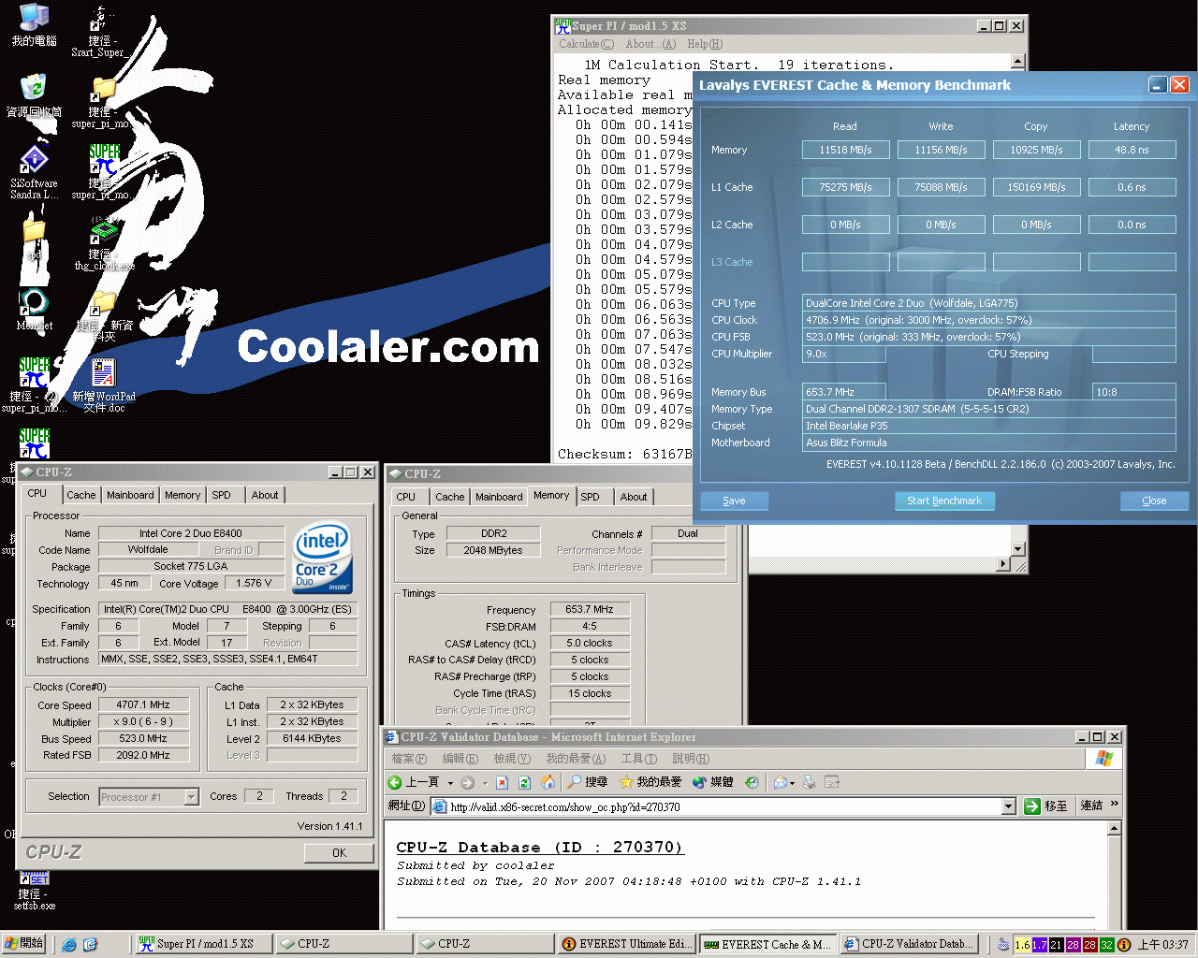Image resolution: width=1198 pixels, height=958 pixels.
Task: Launch SiSoftware Sandra desktop shortcut
Action: pyautogui.click(x=34, y=172)
